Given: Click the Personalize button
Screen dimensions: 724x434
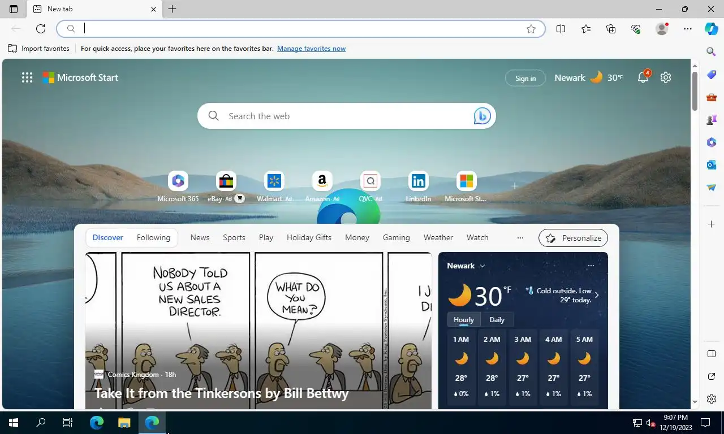Looking at the screenshot, I should [x=573, y=238].
